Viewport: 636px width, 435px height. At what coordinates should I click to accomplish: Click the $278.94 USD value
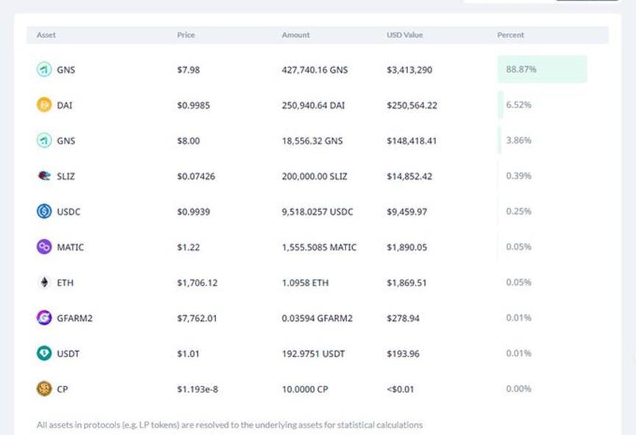pyautogui.click(x=403, y=318)
